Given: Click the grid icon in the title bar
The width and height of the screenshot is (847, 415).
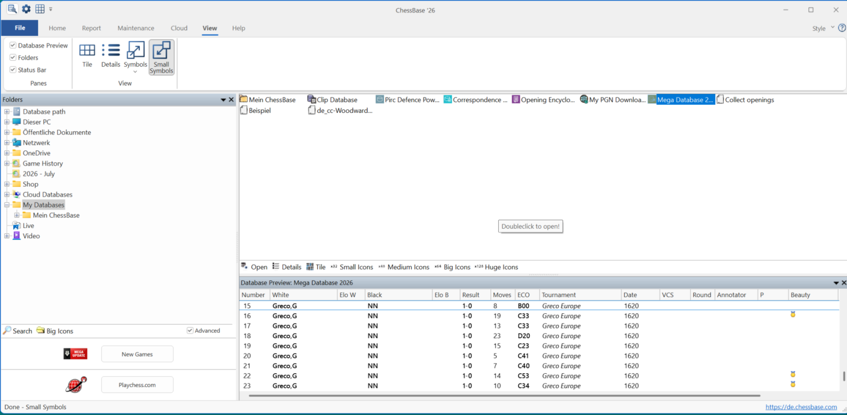Looking at the screenshot, I should tap(40, 9).
